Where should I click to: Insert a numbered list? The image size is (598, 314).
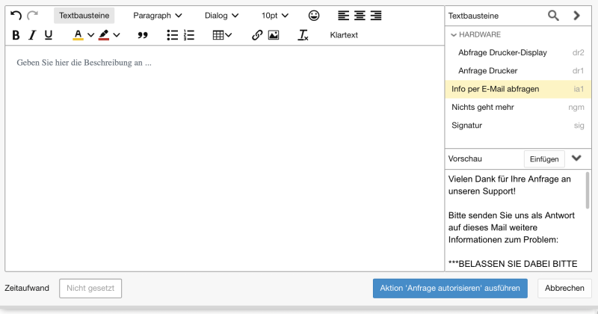click(189, 35)
